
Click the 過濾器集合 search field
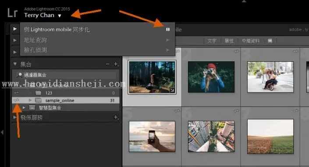(66, 75)
